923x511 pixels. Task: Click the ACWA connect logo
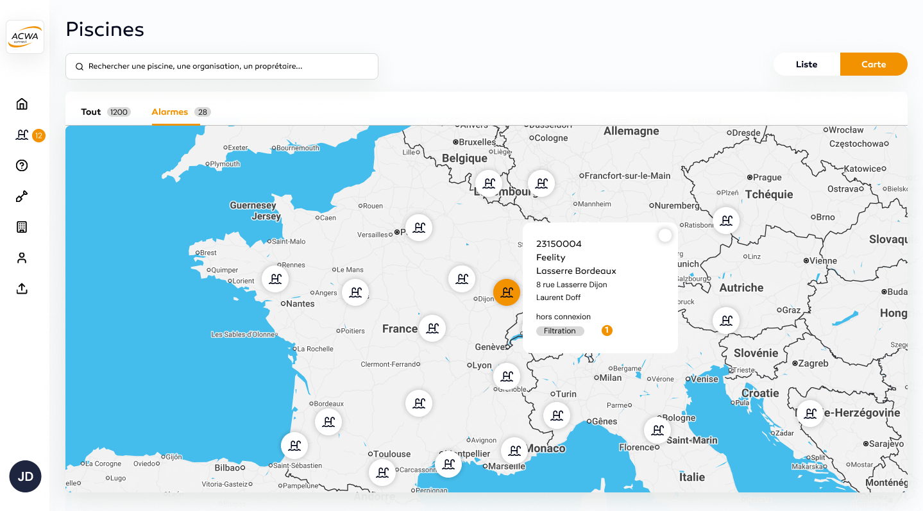[25, 37]
